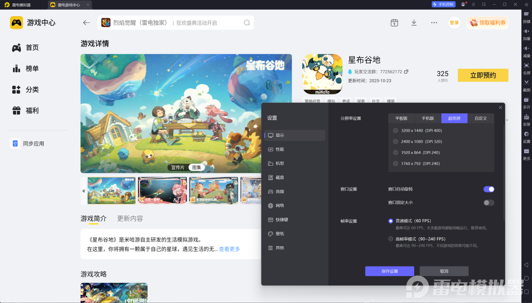
Task: Switch to 自定义 resolution tab
Action: 481,118
